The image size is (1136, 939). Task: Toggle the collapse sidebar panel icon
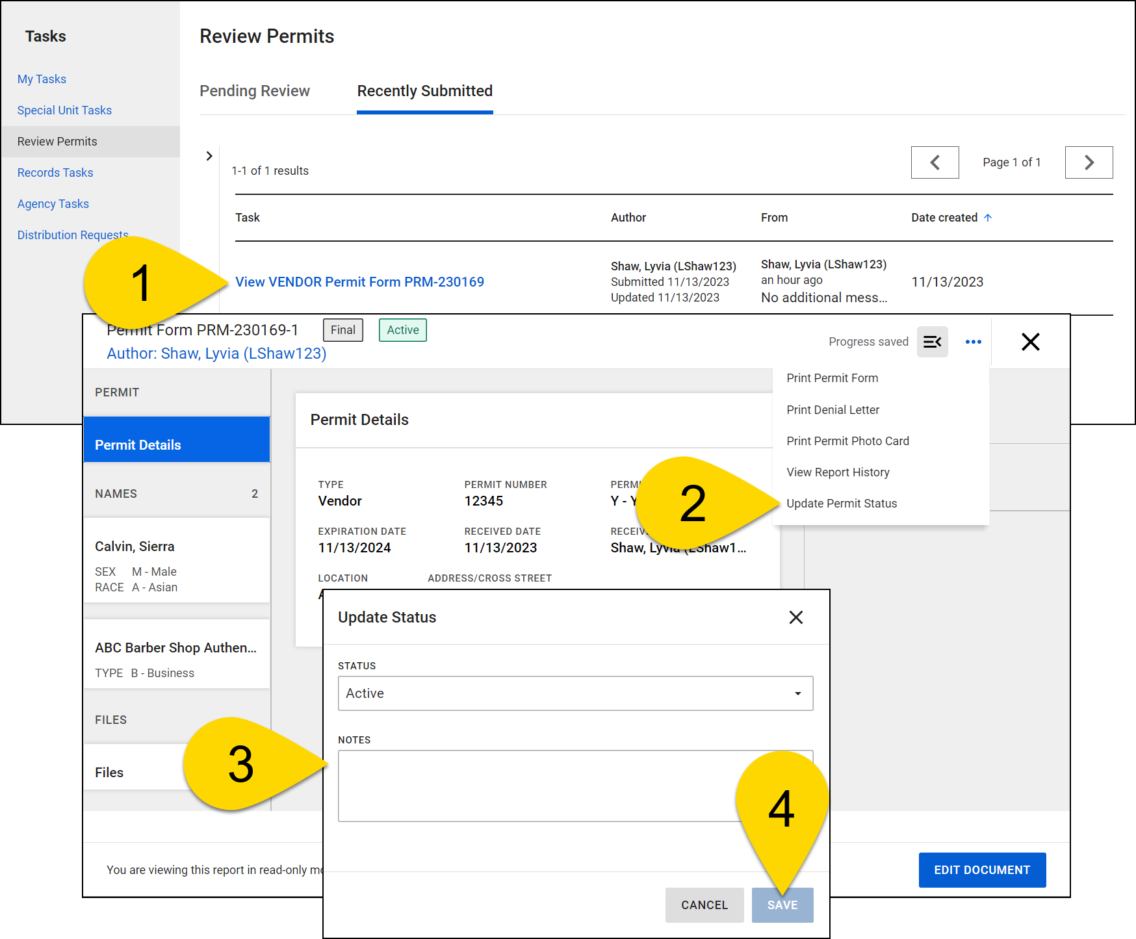pyautogui.click(x=932, y=342)
